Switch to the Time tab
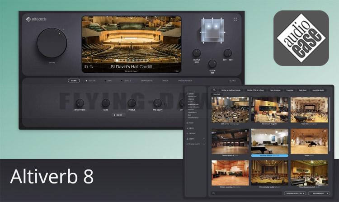 (x=110, y=81)
